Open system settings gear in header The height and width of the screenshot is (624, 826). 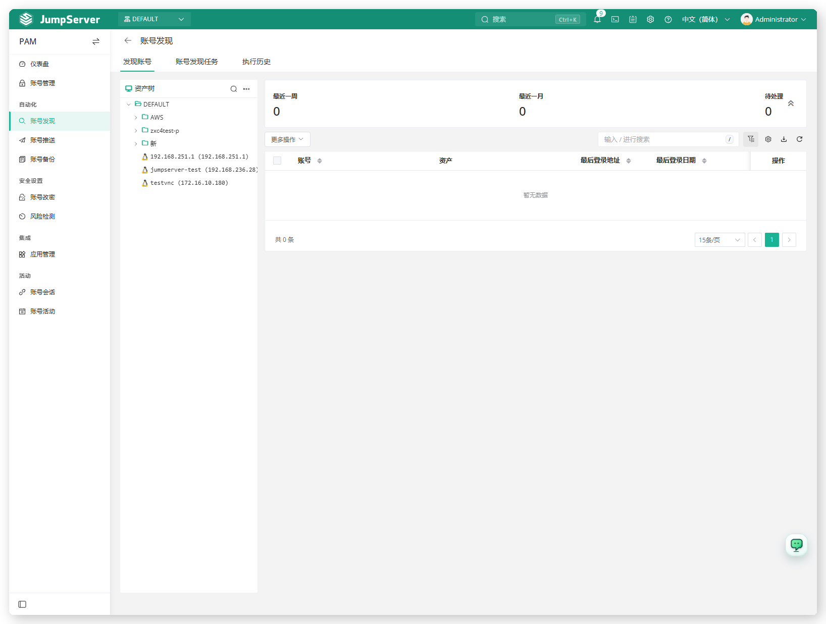[x=650, y=20]
